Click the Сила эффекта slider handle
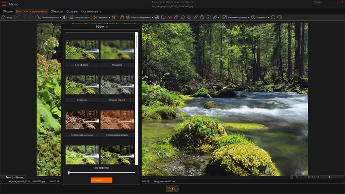 (69, 173)
